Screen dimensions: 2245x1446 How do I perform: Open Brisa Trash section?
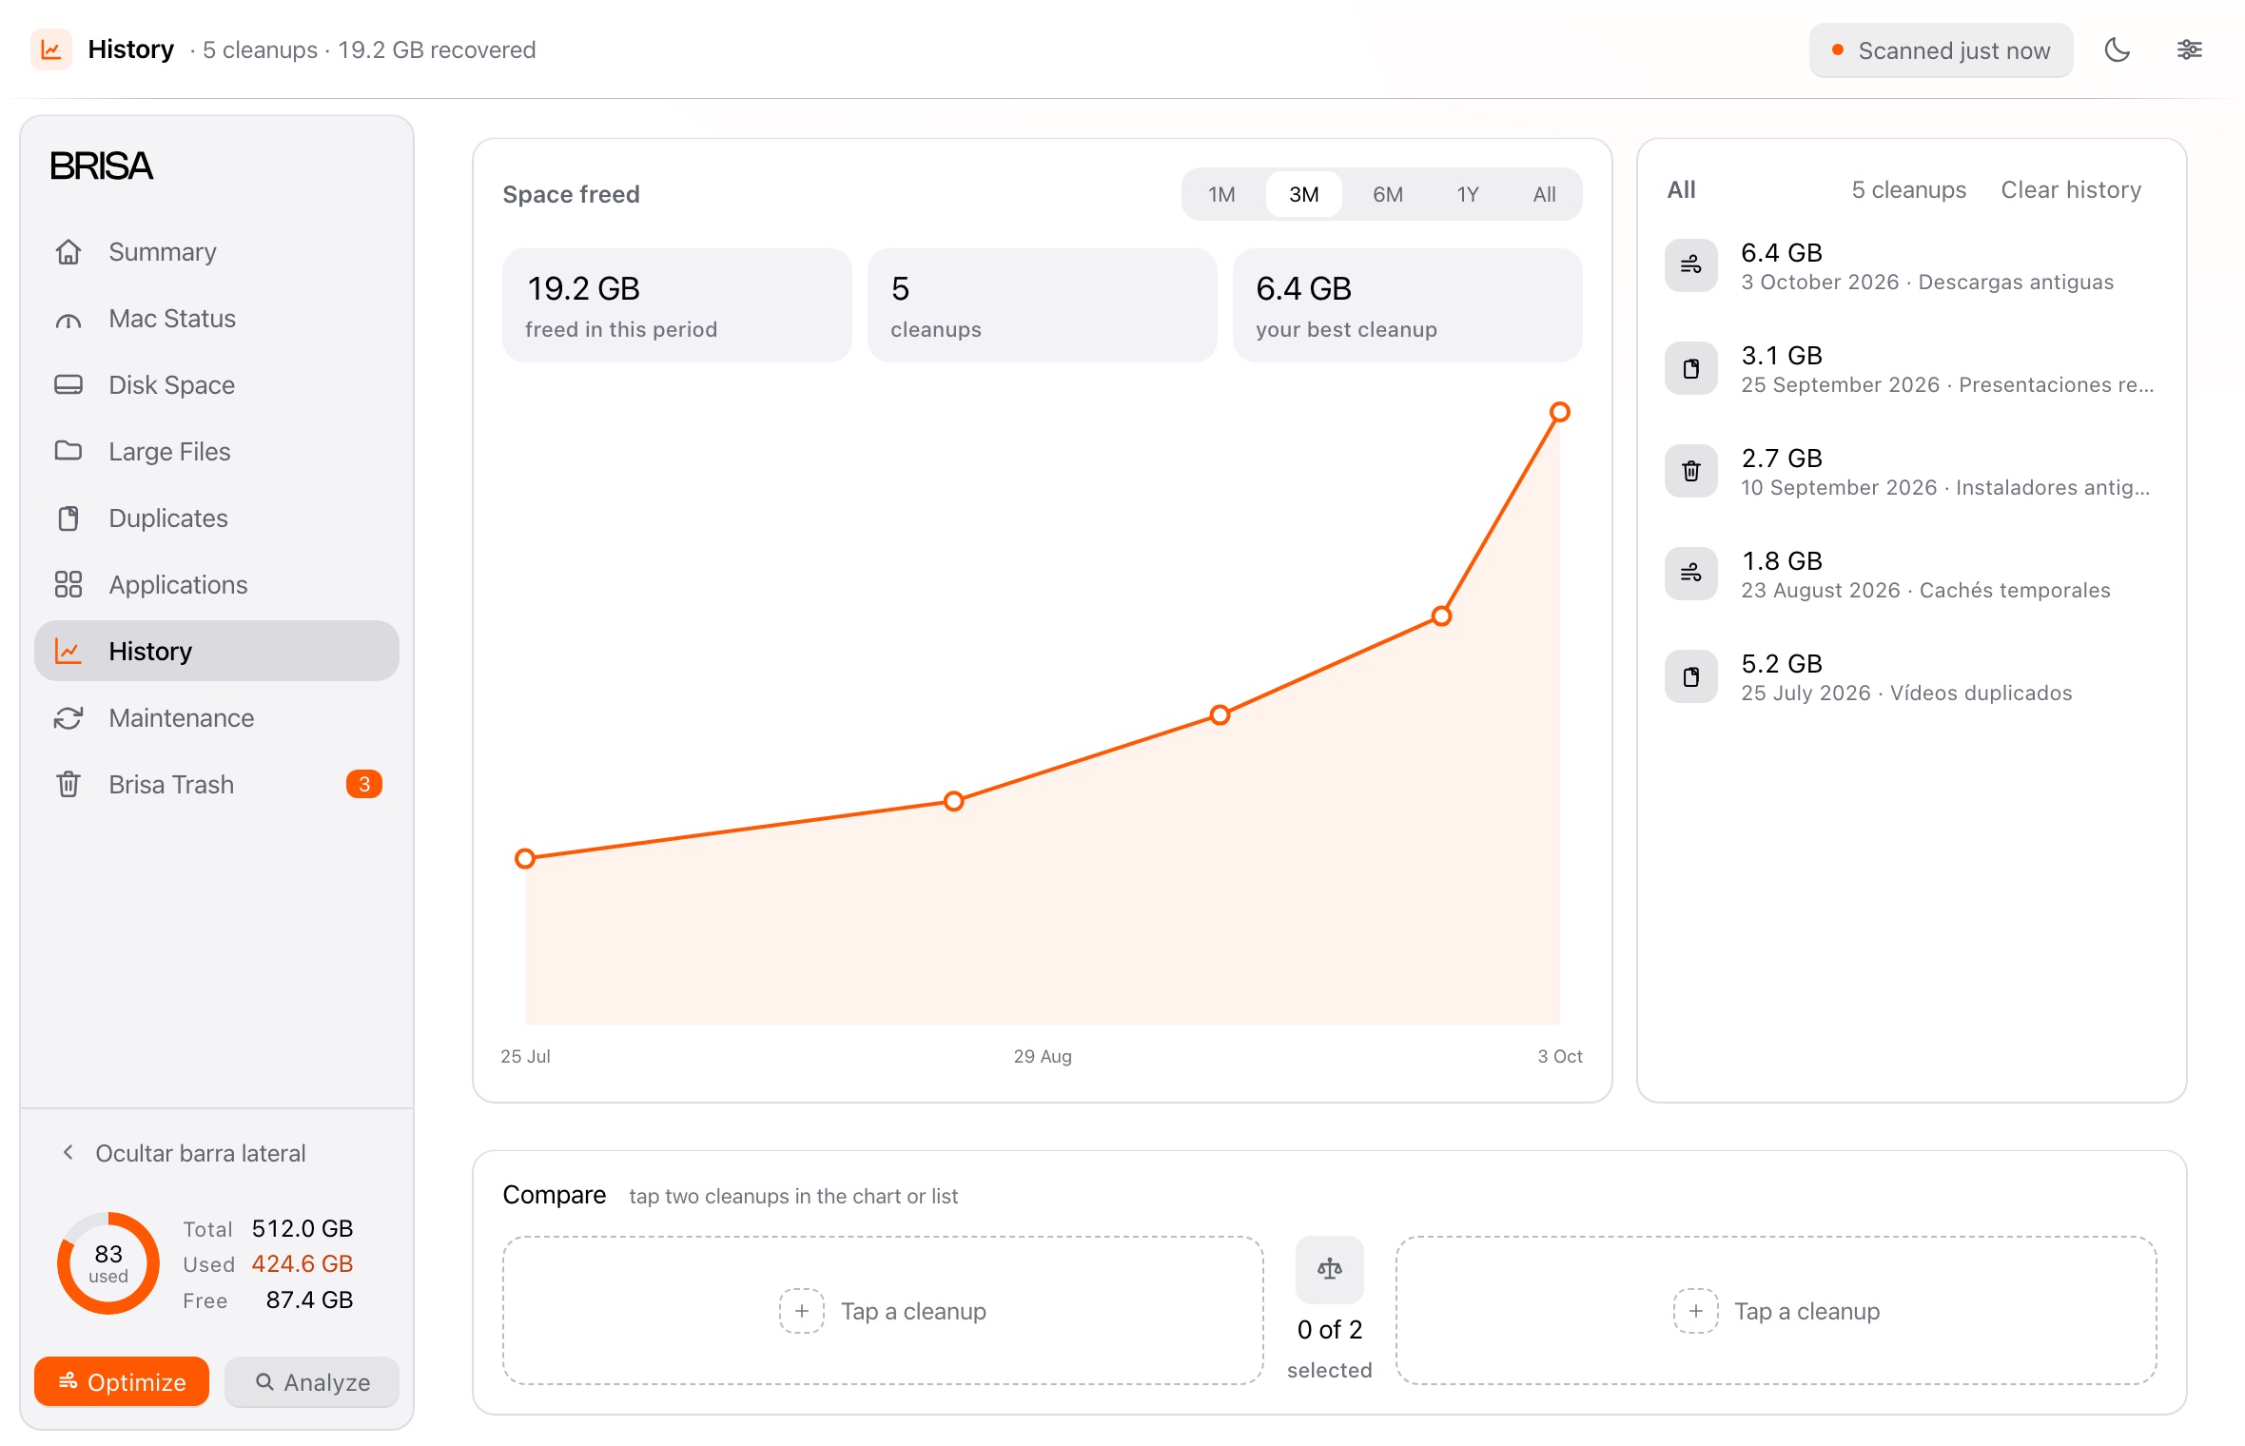[217, 785]
